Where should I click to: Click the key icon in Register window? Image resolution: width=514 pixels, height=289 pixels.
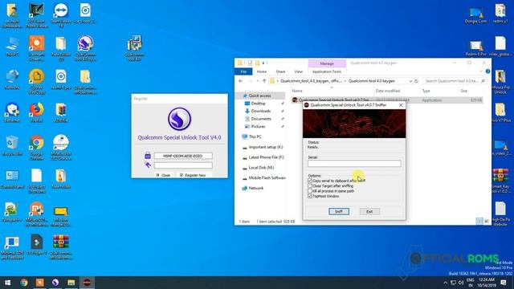click(148, 165)
